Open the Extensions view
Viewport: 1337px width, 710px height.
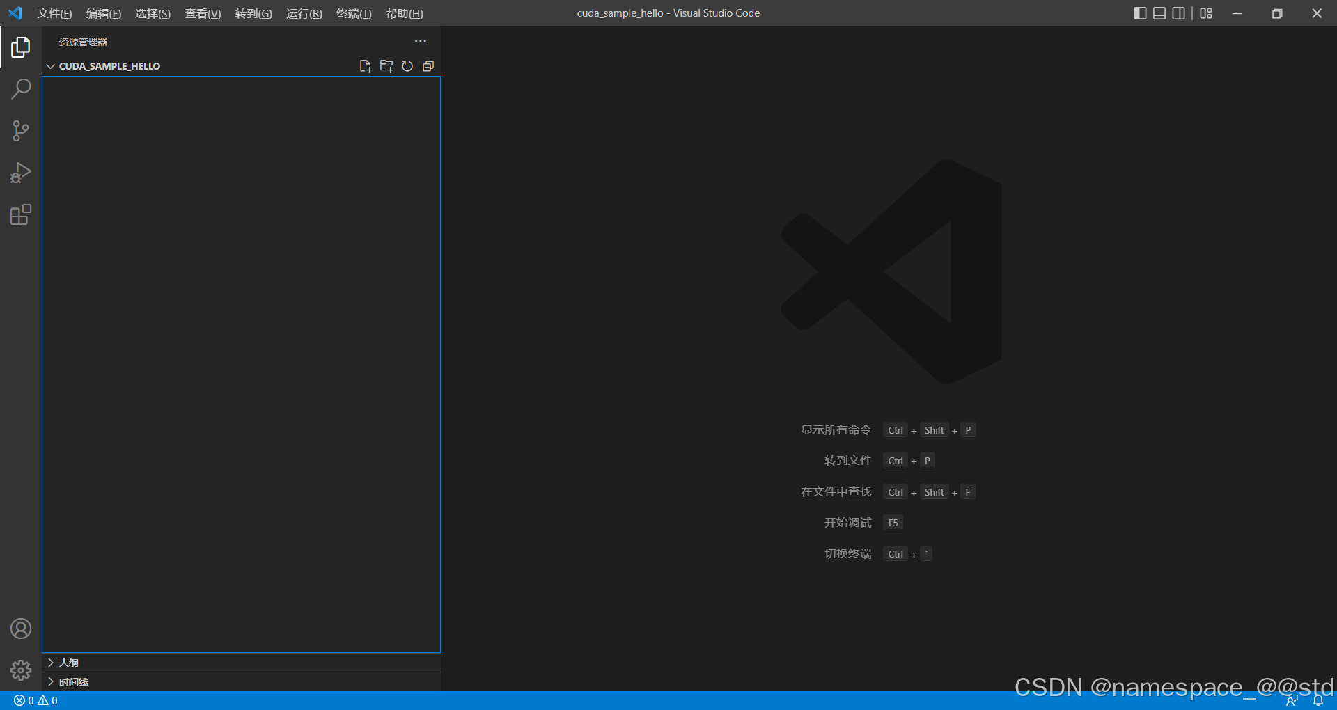click(21, 214)
